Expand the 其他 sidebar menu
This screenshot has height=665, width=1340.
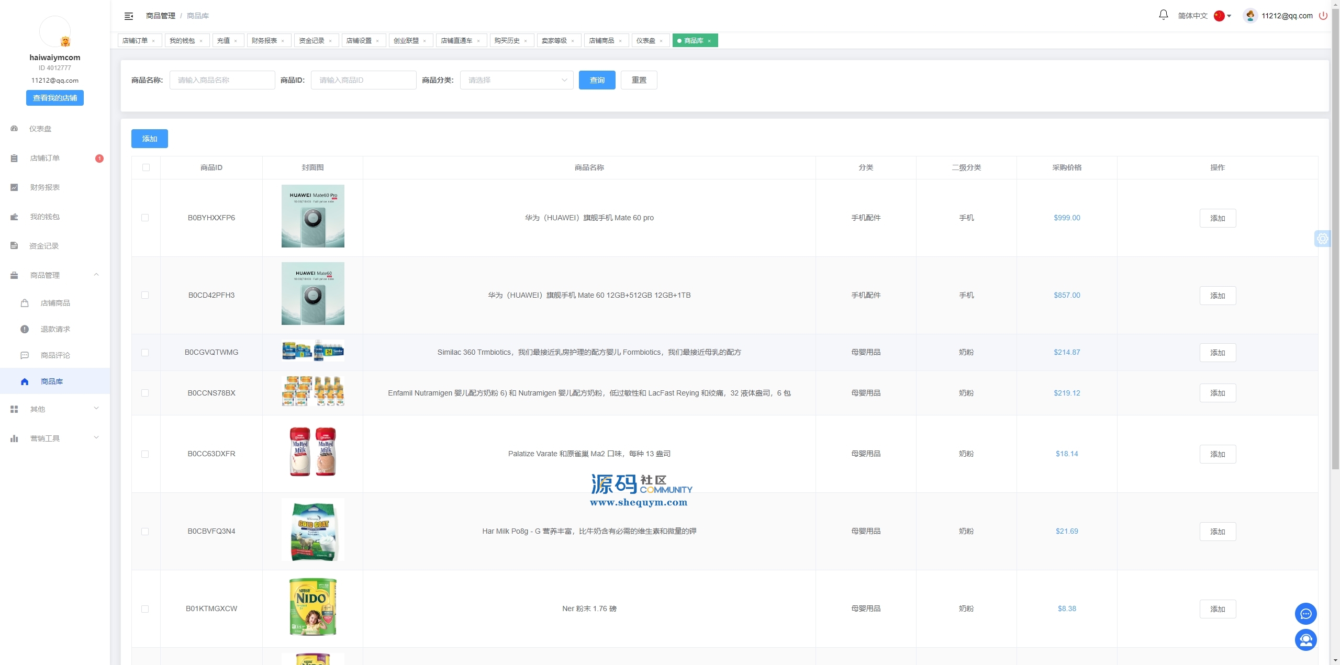[96, 409]
